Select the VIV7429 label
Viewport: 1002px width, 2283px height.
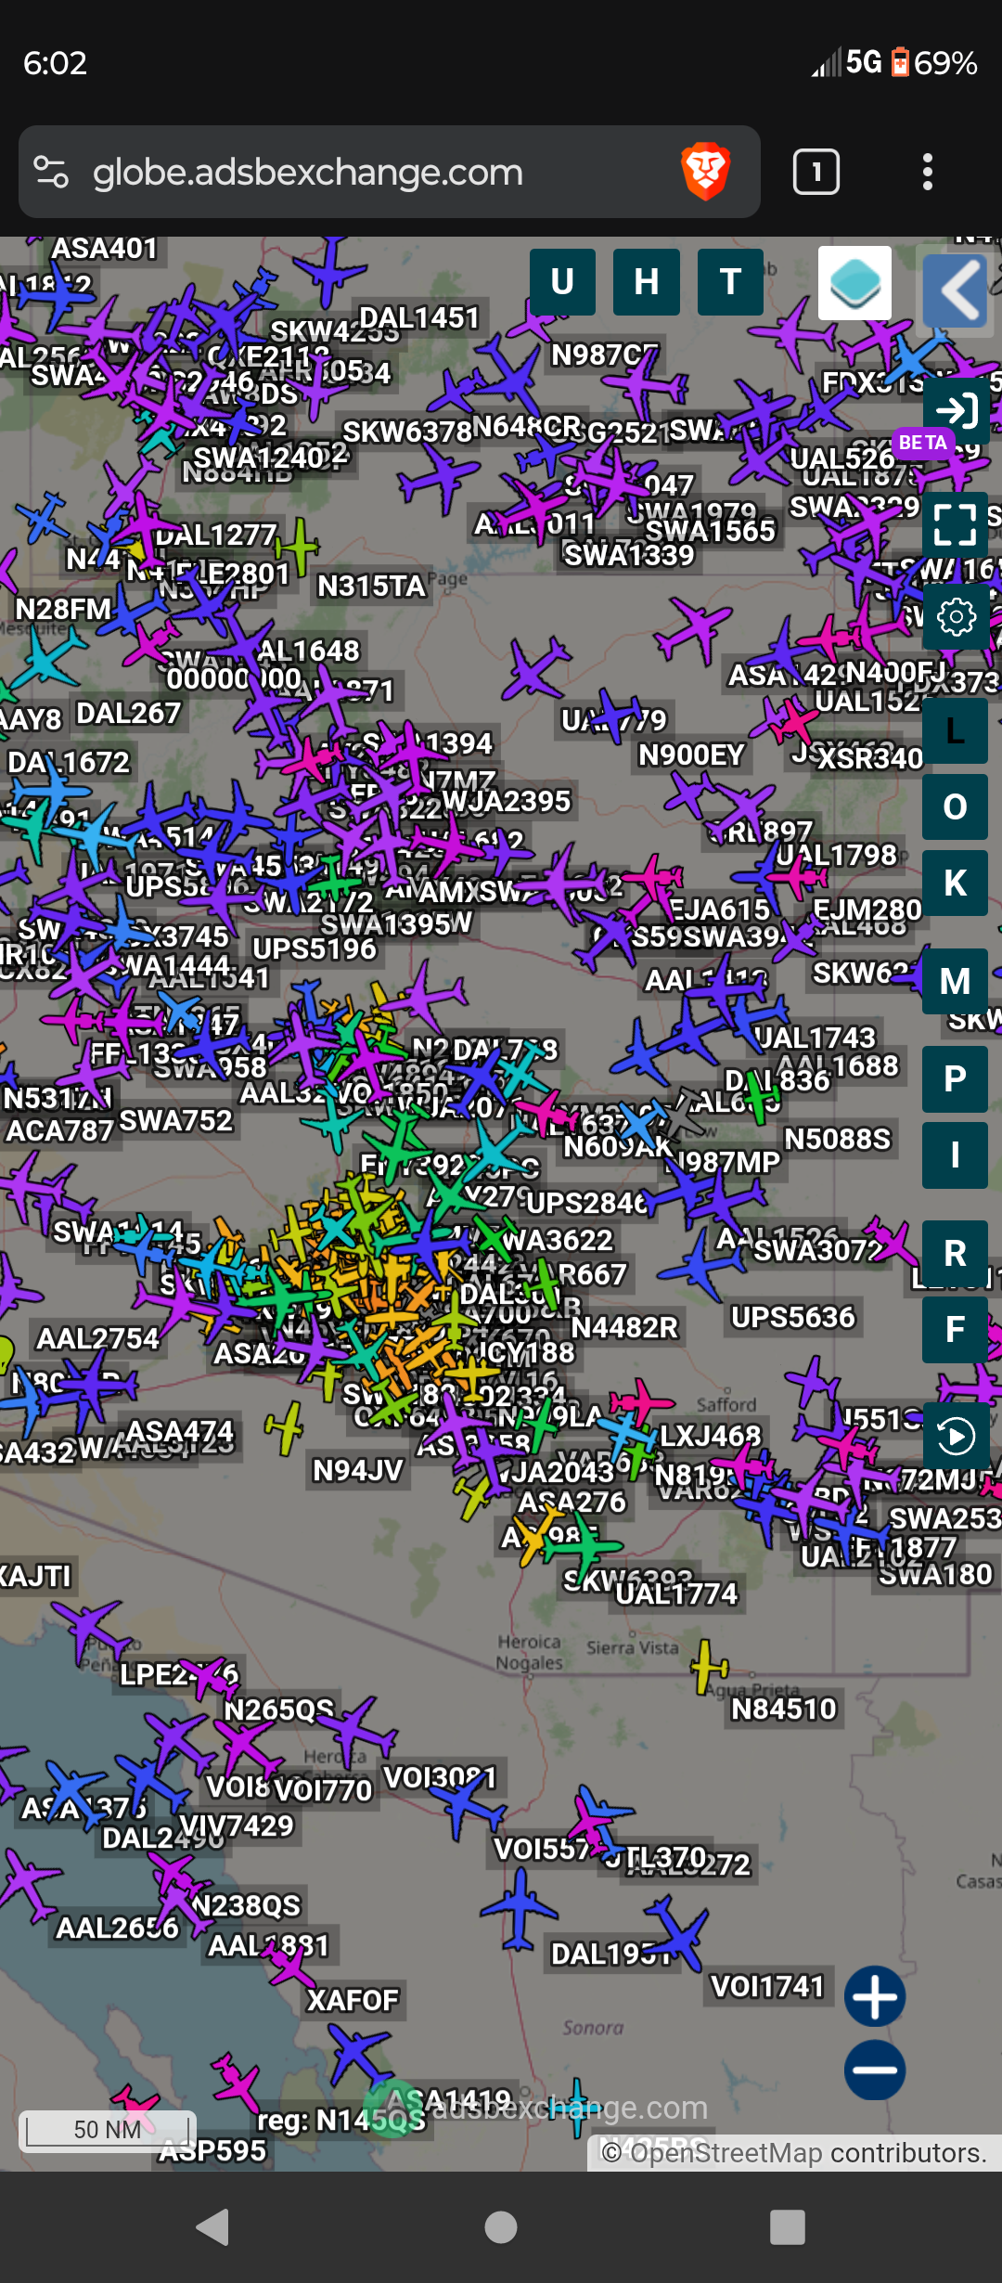(236, 1825)
